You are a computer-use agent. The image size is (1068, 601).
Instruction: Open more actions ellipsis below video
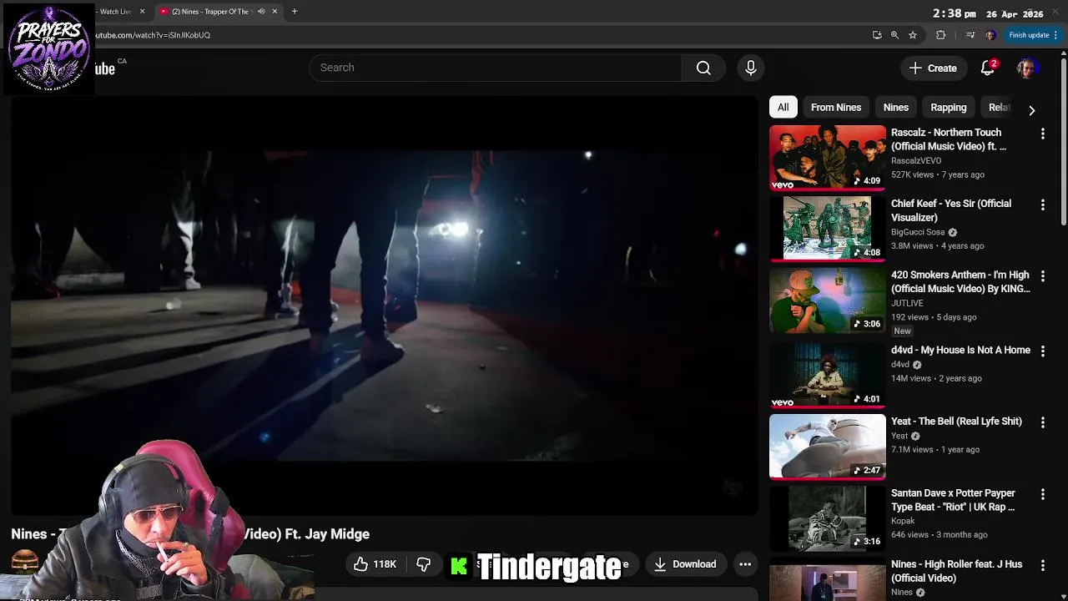pyautogui.click(x=745, y=564)
